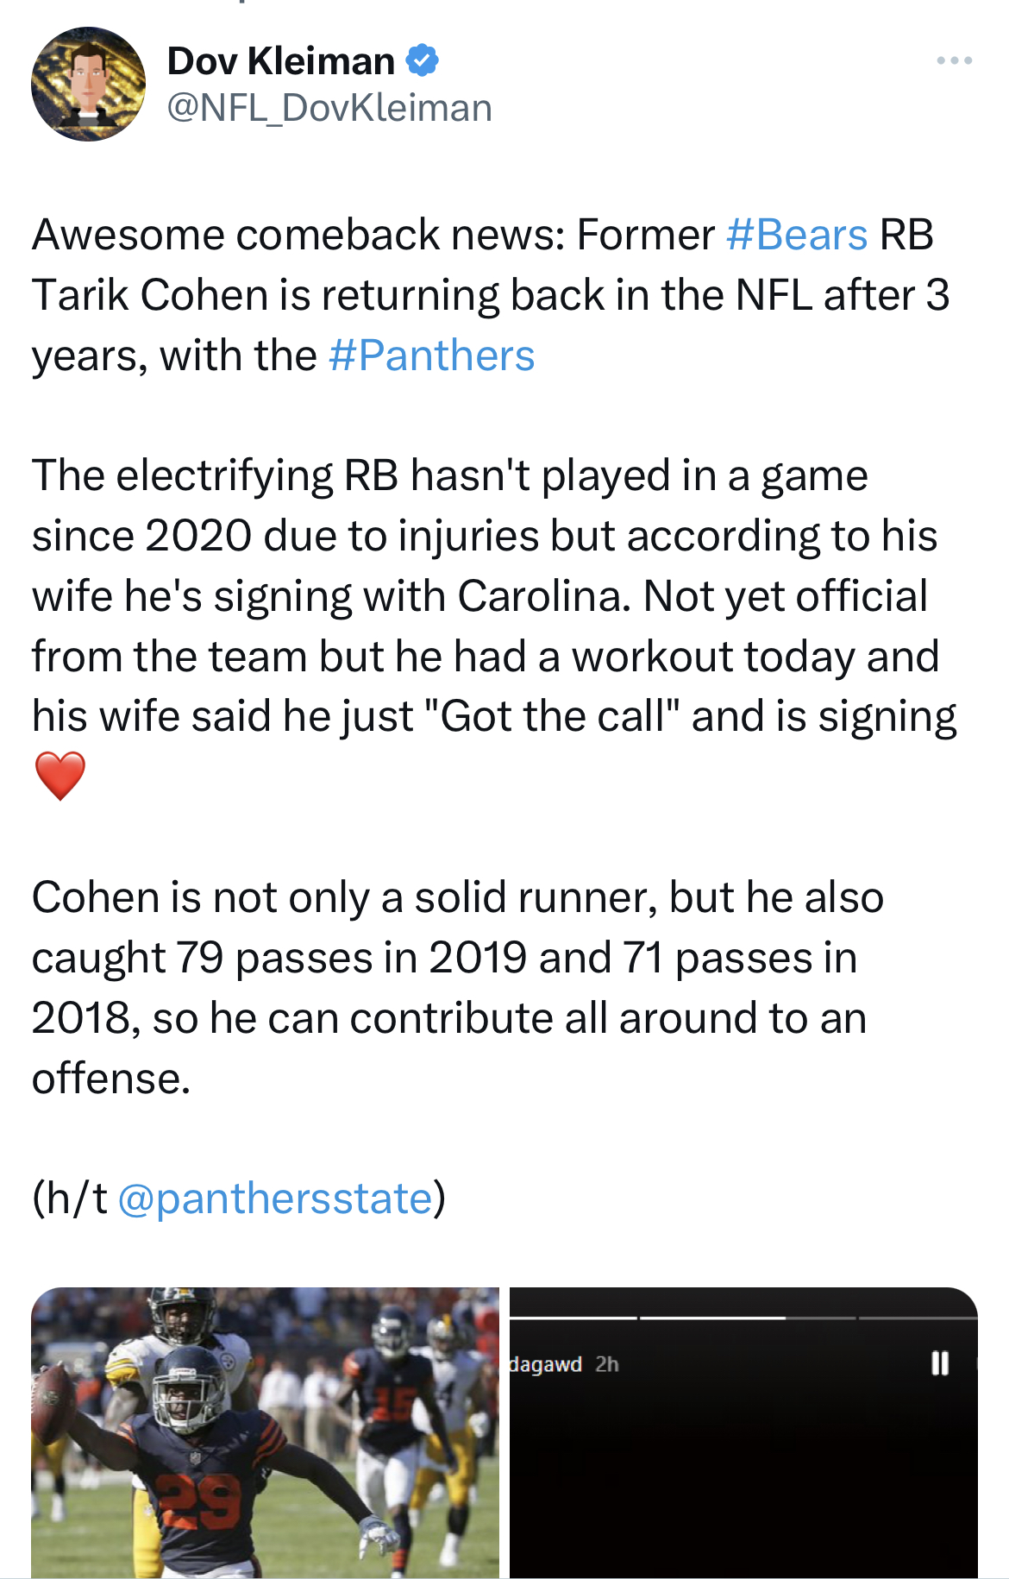Open the #Panthers hashtag
Image resolution: width=1009 pixels, height=1579 pixels.
pyautogui.click(x=431, y=355)
